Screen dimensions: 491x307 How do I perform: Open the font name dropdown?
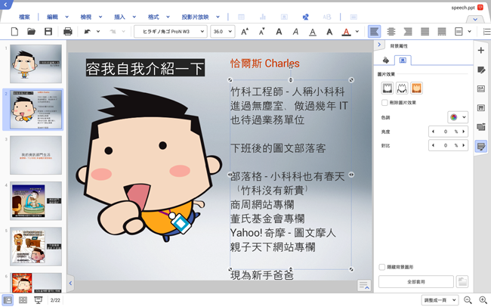(x=170, y=32)
